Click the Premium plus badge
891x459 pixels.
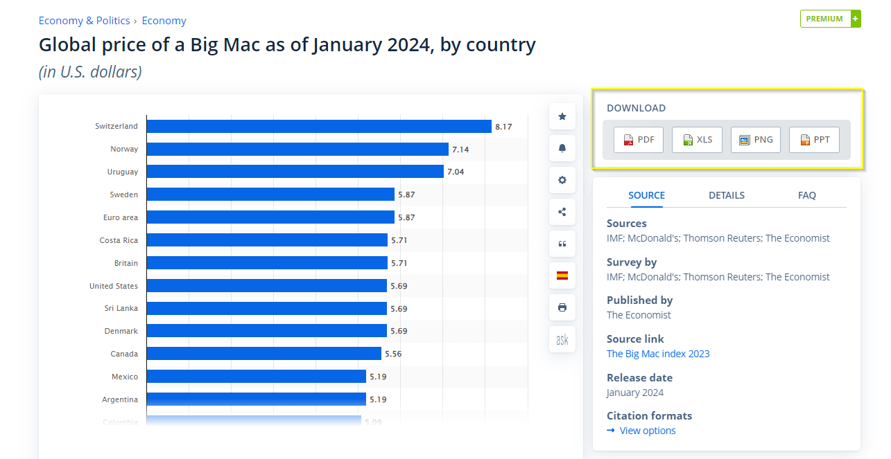[x=830, y=19]
